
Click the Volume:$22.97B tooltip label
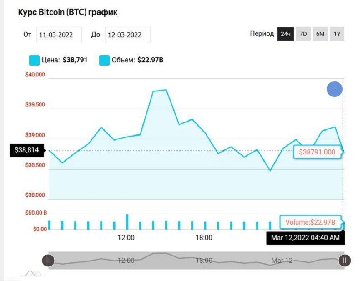(x=310, y=223)
